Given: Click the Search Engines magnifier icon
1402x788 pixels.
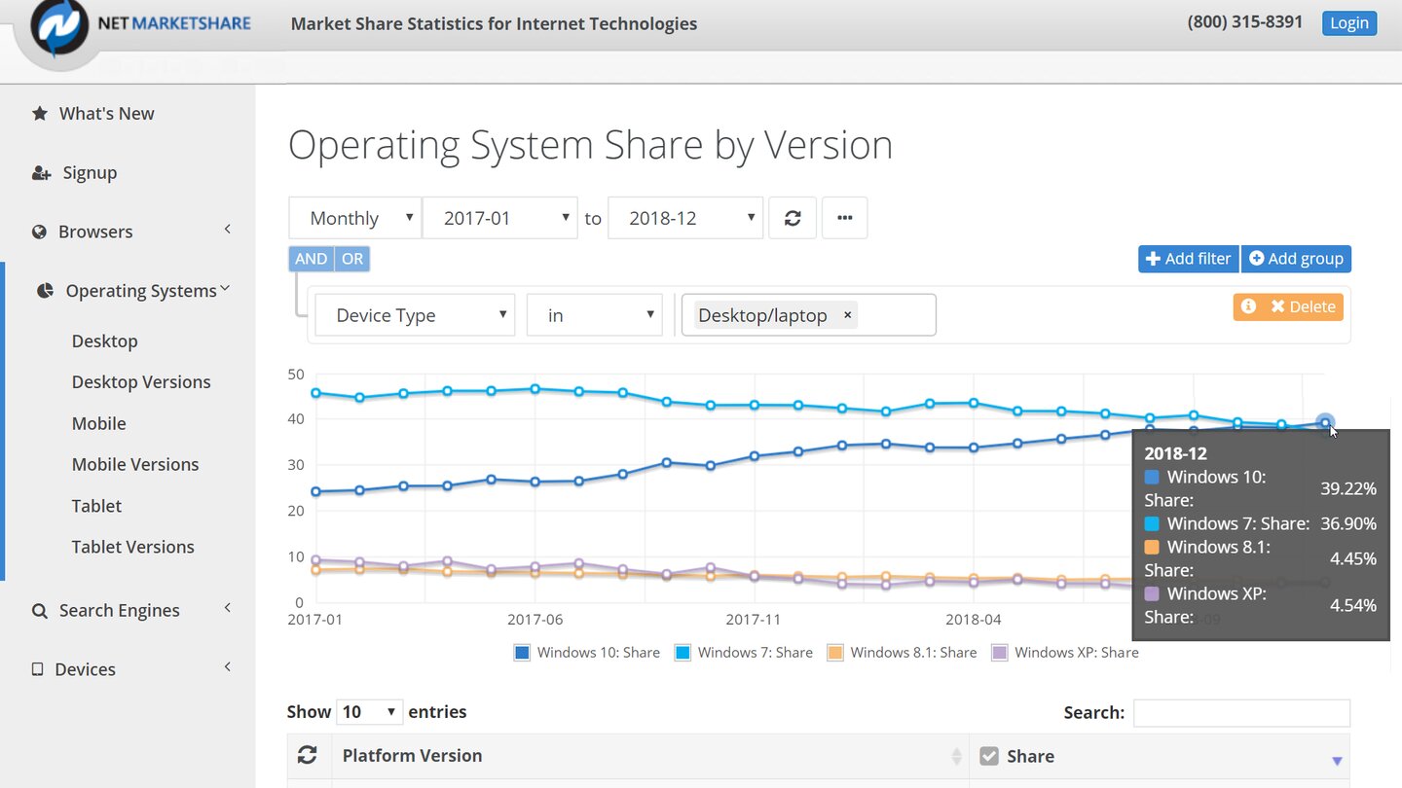Looking at the screenshot, I should click(x=40, y=611).
